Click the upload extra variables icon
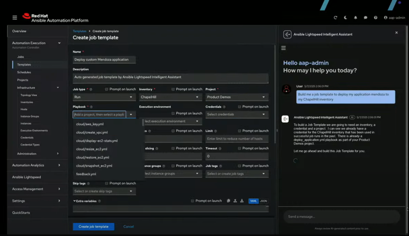The image size is (409, 236). click(x=235, y=201)
